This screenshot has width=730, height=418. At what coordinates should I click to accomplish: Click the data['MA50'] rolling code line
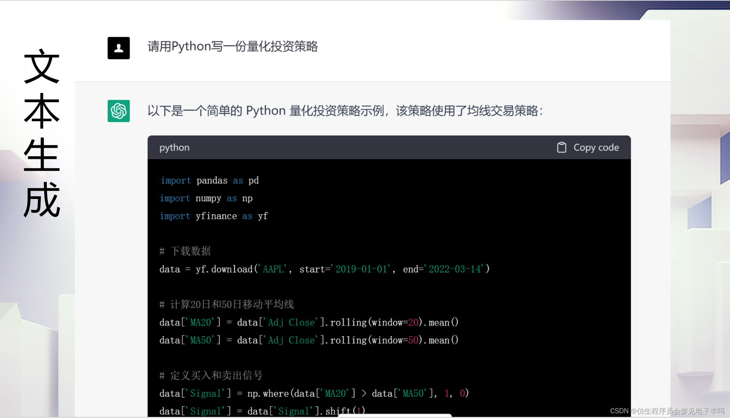pos(309,340)
